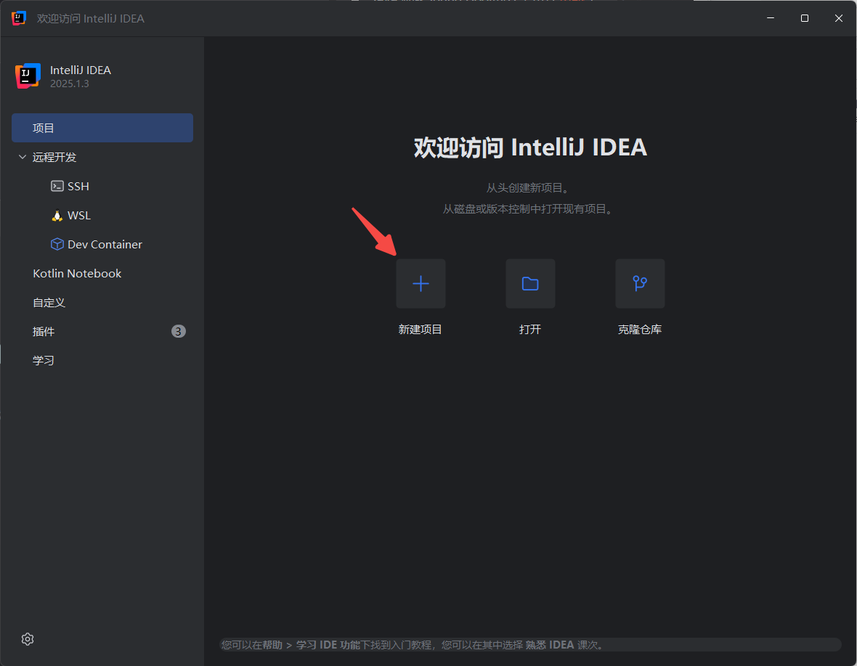Maximize the IntelliJ IDEA welcome window

[x=805, y=18]
